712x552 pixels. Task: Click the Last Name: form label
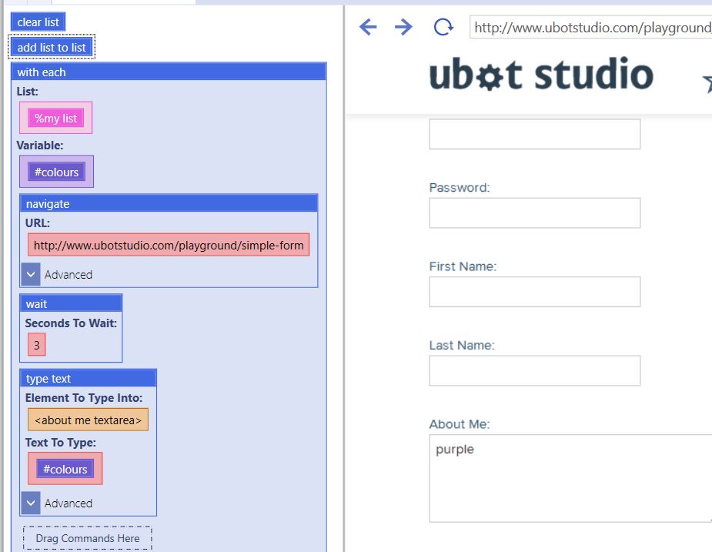pos(462,345)
